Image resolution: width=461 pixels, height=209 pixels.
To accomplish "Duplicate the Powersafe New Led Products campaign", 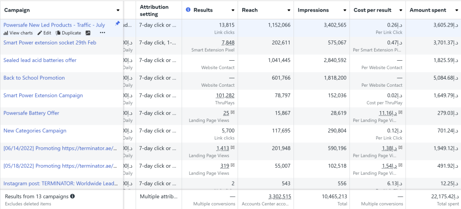I will point(68,33).
